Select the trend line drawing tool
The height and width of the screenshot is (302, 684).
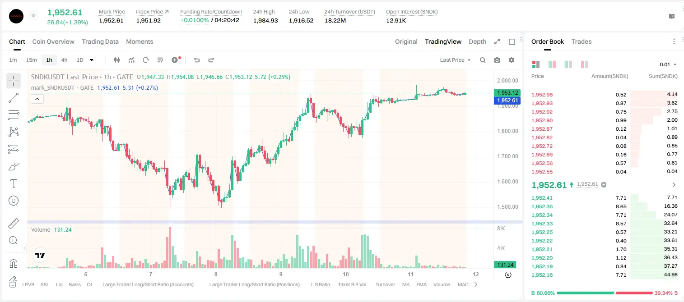(14, 98)
